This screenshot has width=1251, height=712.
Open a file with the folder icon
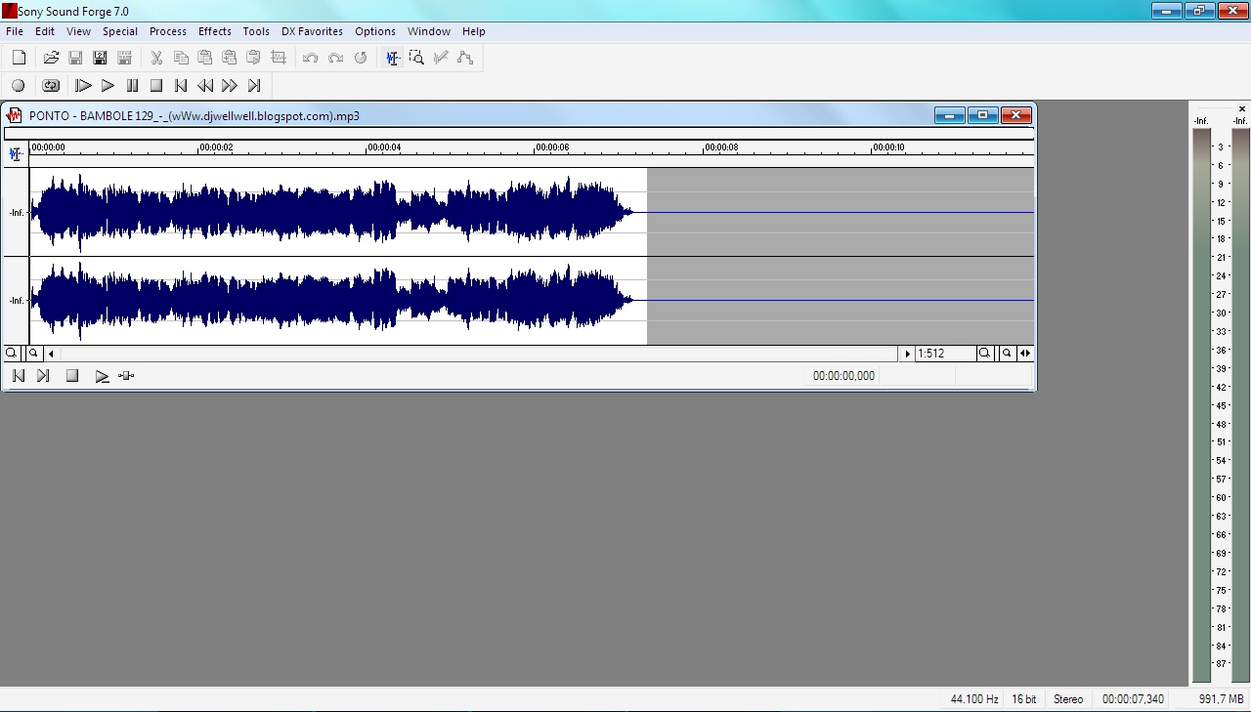[x=51, y=58]
